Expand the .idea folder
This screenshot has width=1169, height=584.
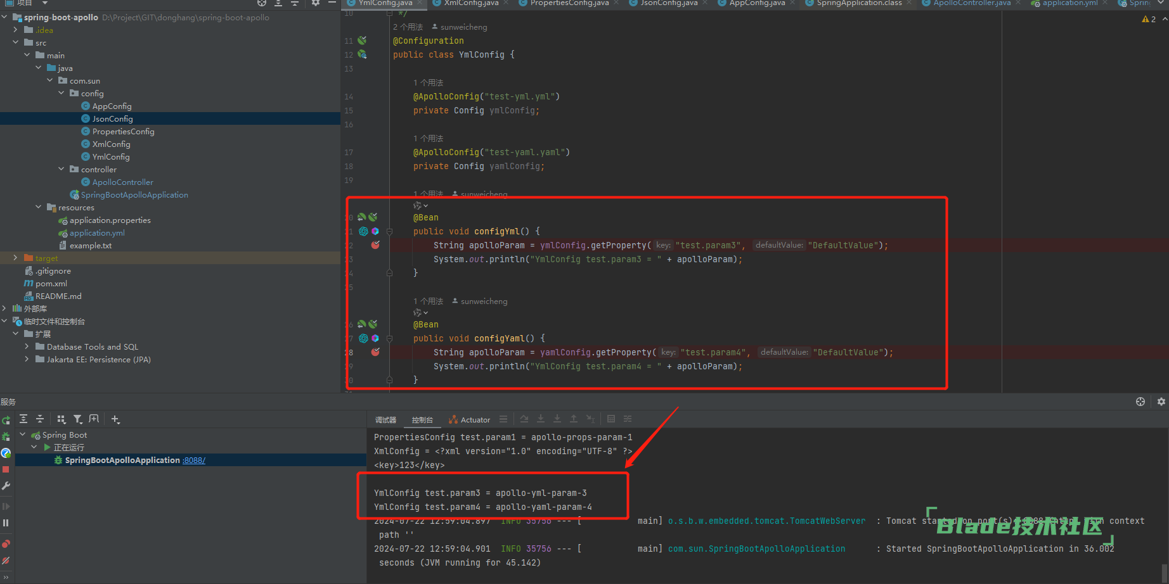(15, 30)
